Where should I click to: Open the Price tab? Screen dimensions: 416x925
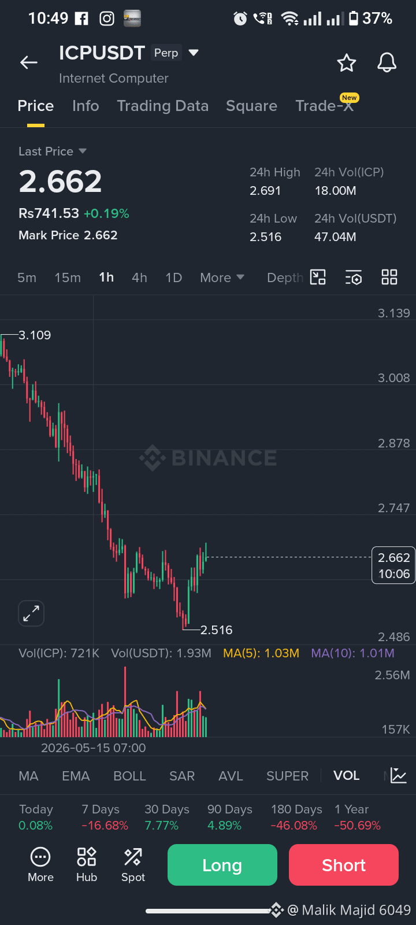tap(36, 106)
